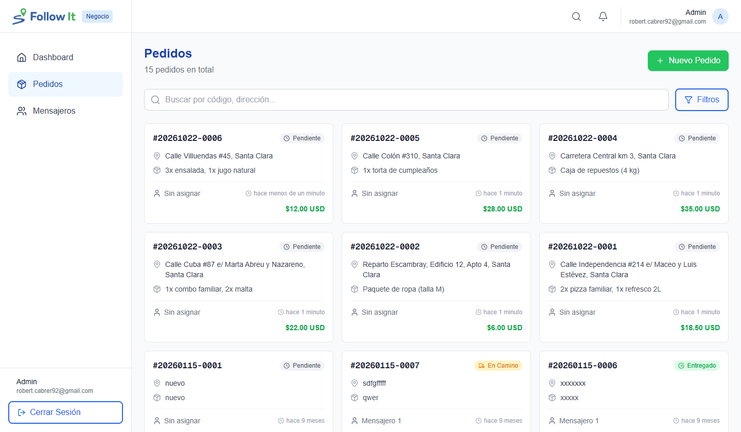
Task: Click the search magnifier icon in header
Action: [576, 16]
